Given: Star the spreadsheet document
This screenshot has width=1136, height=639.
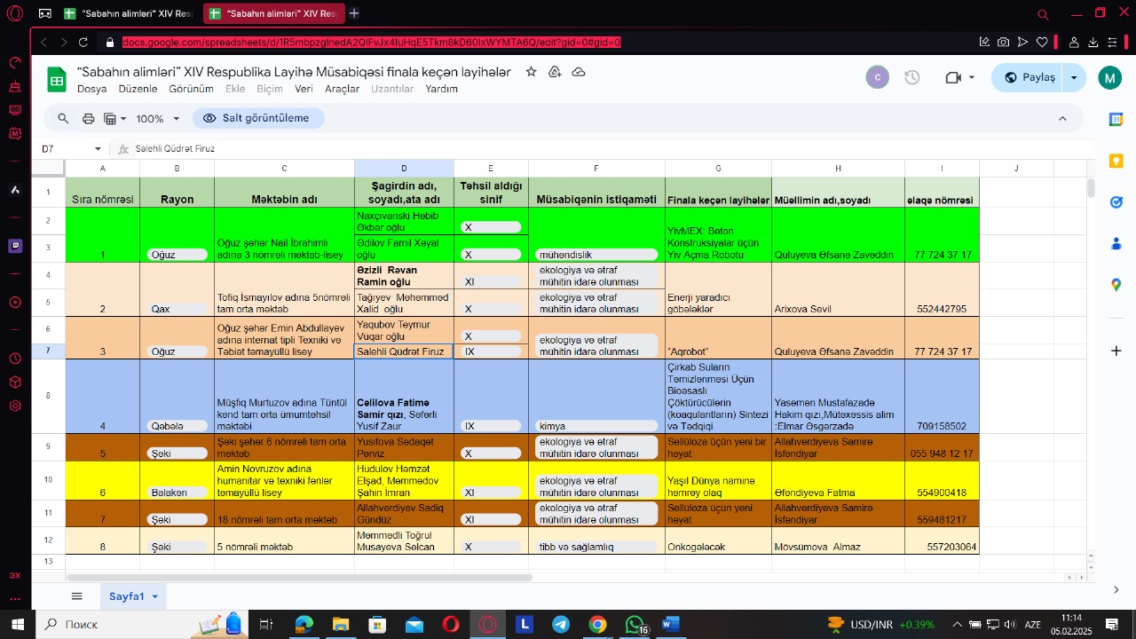Looking at the screenshot, I should (x=531, y=72).
